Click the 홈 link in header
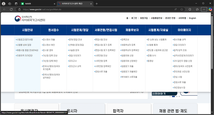214x115 pixels. (127, 18)
